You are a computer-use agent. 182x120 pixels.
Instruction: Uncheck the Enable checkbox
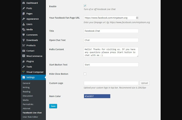pos(85,6)
